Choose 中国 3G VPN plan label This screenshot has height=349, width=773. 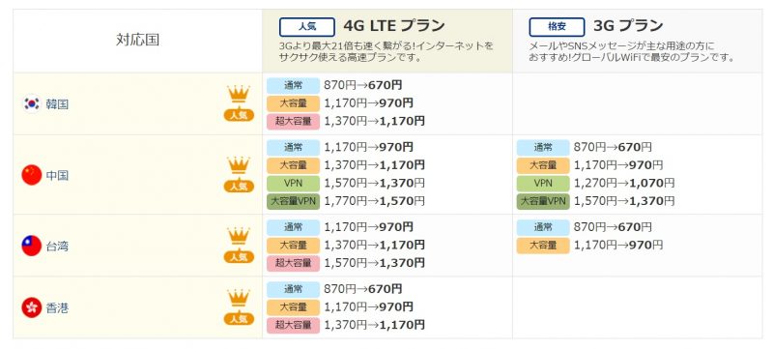click(543, 184)
